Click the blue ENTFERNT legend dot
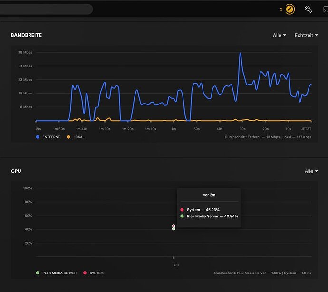Image resolution: width=328 pixels, height=292 pixels. pyautogui.click(x=38, y=137)
